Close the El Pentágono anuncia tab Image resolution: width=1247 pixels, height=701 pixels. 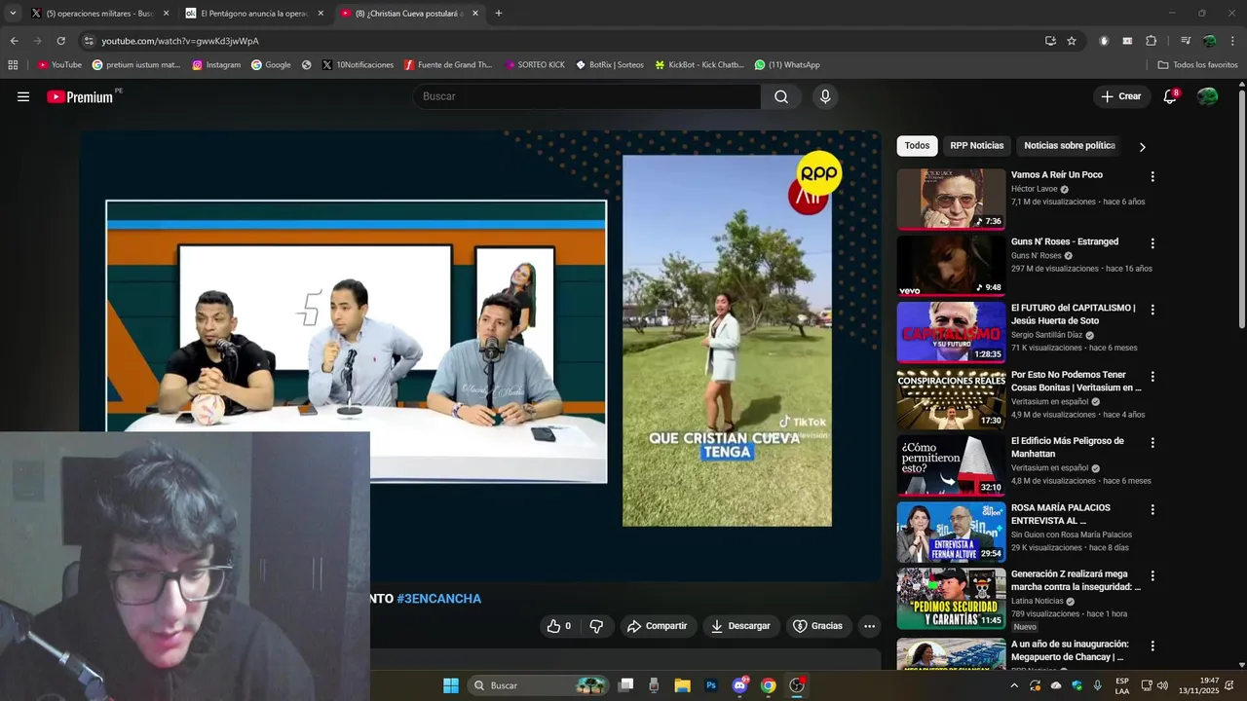point(321,14)
